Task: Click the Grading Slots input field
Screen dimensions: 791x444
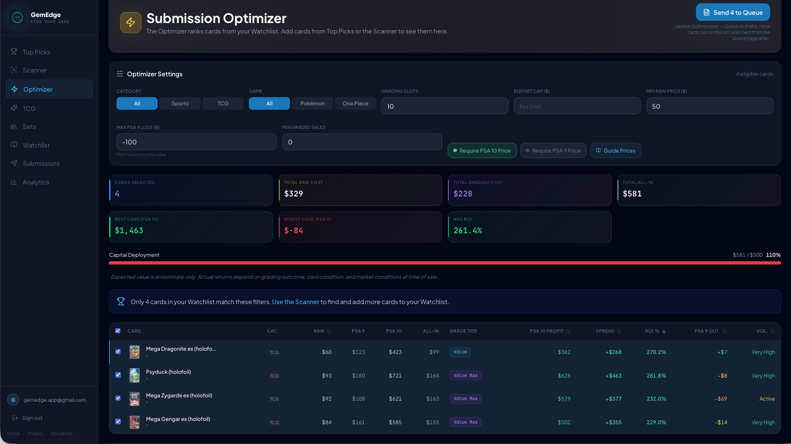Action: tap(444, 106)
